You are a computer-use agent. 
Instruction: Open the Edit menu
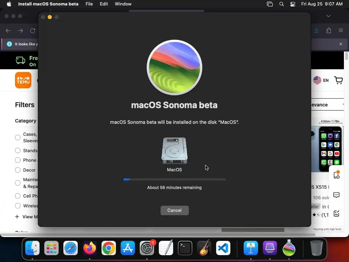point(104,4)
